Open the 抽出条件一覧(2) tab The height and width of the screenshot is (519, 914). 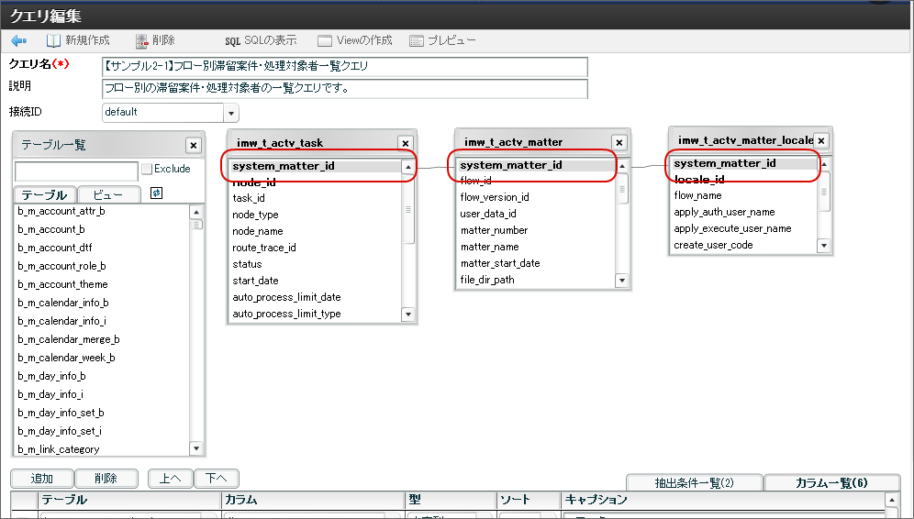click(x=695, y=483)
